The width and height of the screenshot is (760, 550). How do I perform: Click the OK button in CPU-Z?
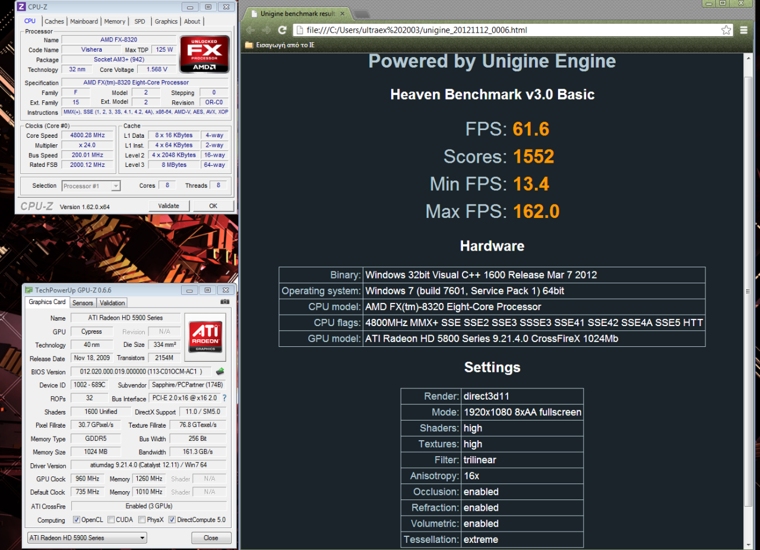(214, 206)
